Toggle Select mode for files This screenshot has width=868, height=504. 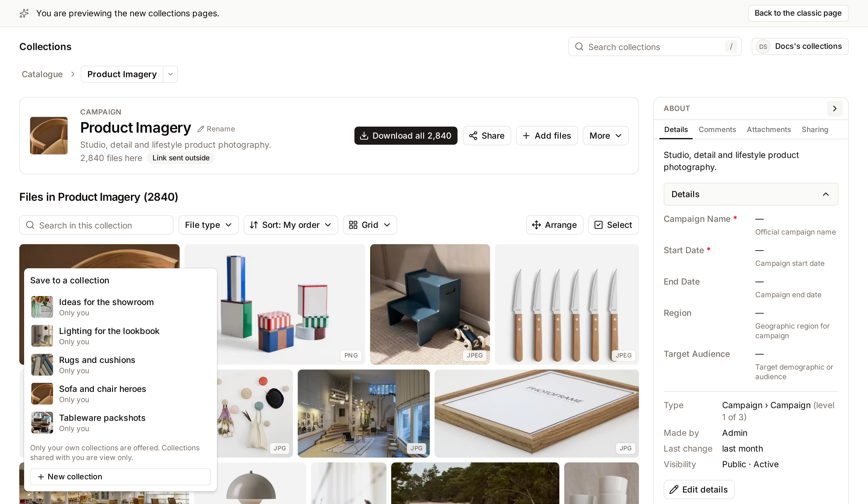coord(613,225)
